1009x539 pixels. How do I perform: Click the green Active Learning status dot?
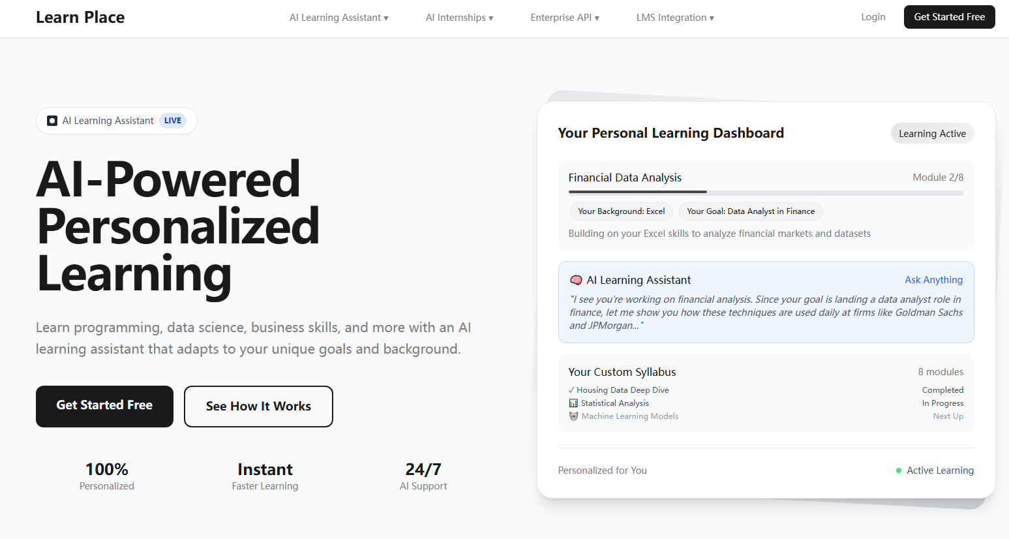899,470
